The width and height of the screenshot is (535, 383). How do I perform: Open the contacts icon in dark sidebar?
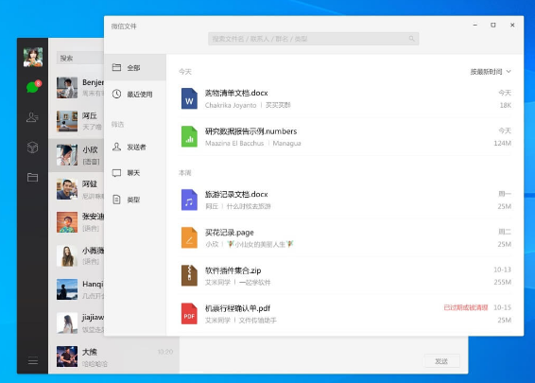pyautogui.click(x=32, y=117)
